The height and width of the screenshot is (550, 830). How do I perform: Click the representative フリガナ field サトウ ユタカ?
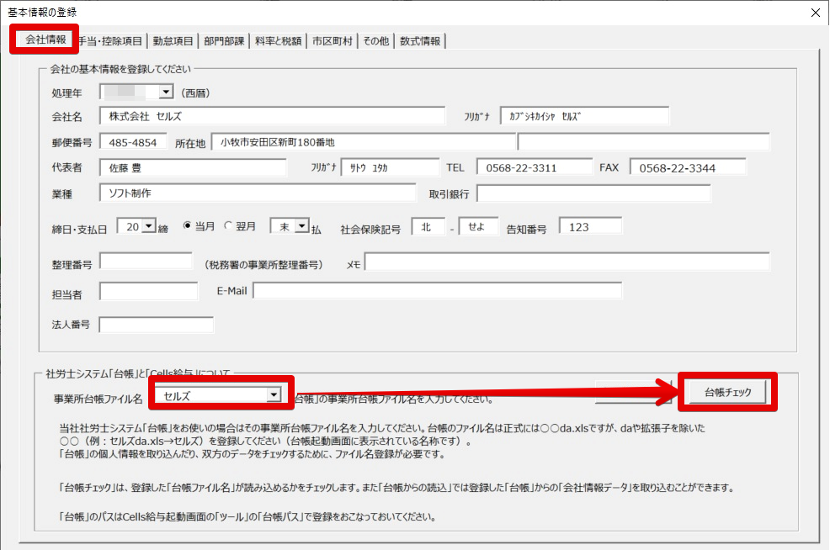[x=390, y=167]
